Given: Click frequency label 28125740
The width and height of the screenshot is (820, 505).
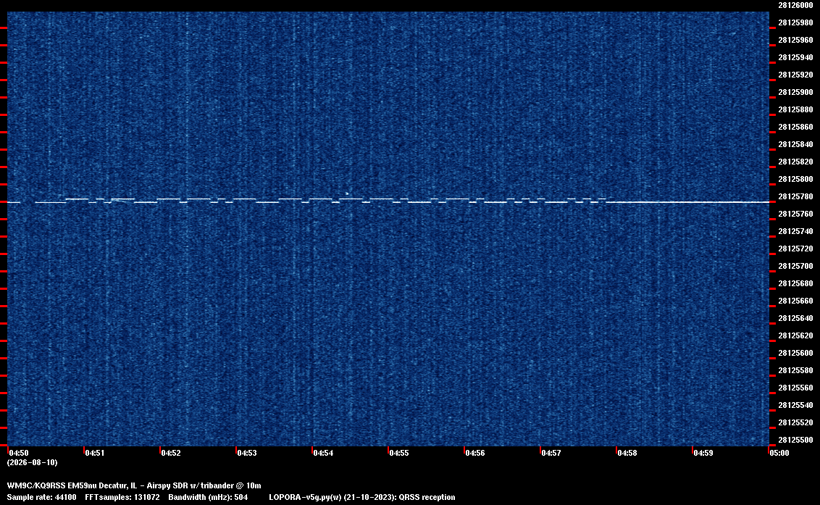Looking at the screenshot, I should (x=795, y=231).
